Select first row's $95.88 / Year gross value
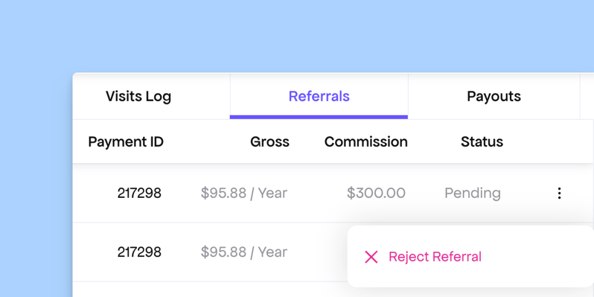Viewport: 594px width, 297px height. [x=244, y=193]
